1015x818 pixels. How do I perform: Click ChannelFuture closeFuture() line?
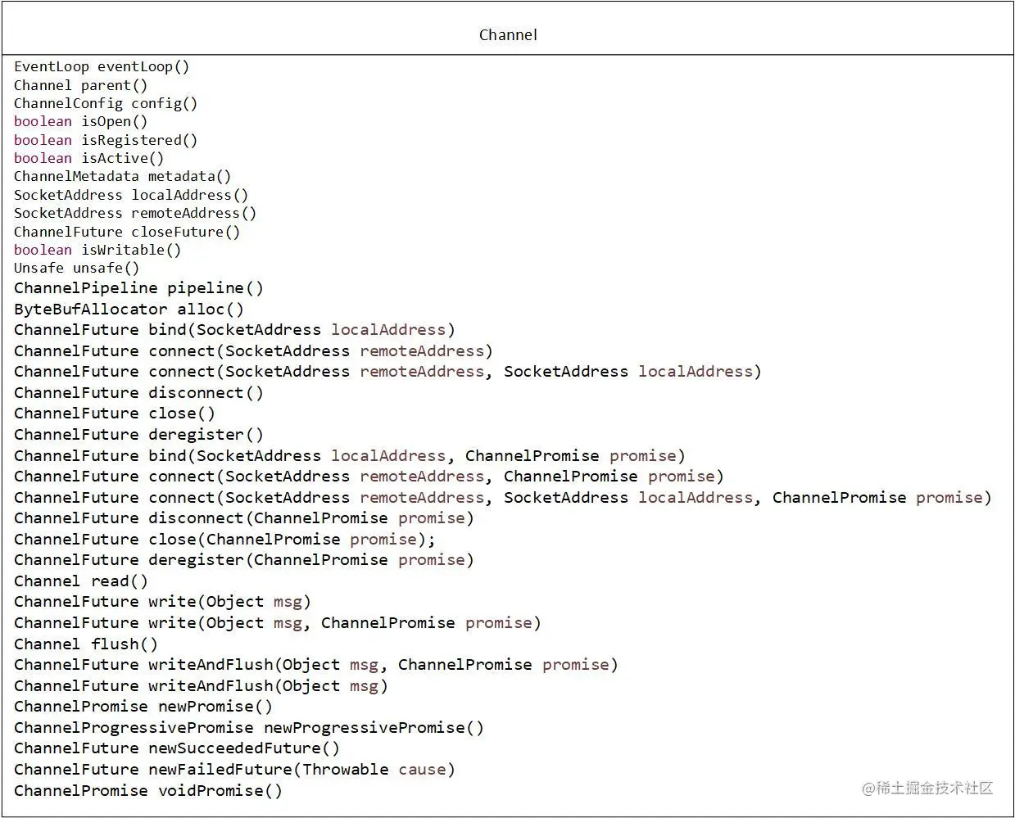click(x=127, y=232)
